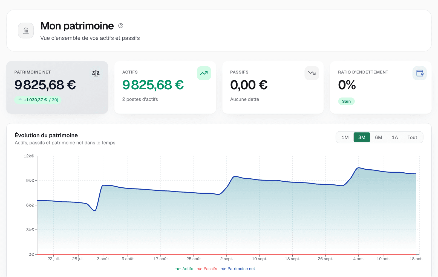Click the 4 oct. label on the chart axis

[x=358, y=259]
